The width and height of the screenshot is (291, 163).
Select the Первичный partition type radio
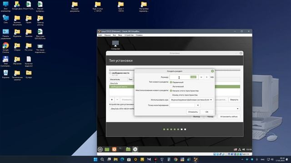pyautogui.click(x=171, y=82)
